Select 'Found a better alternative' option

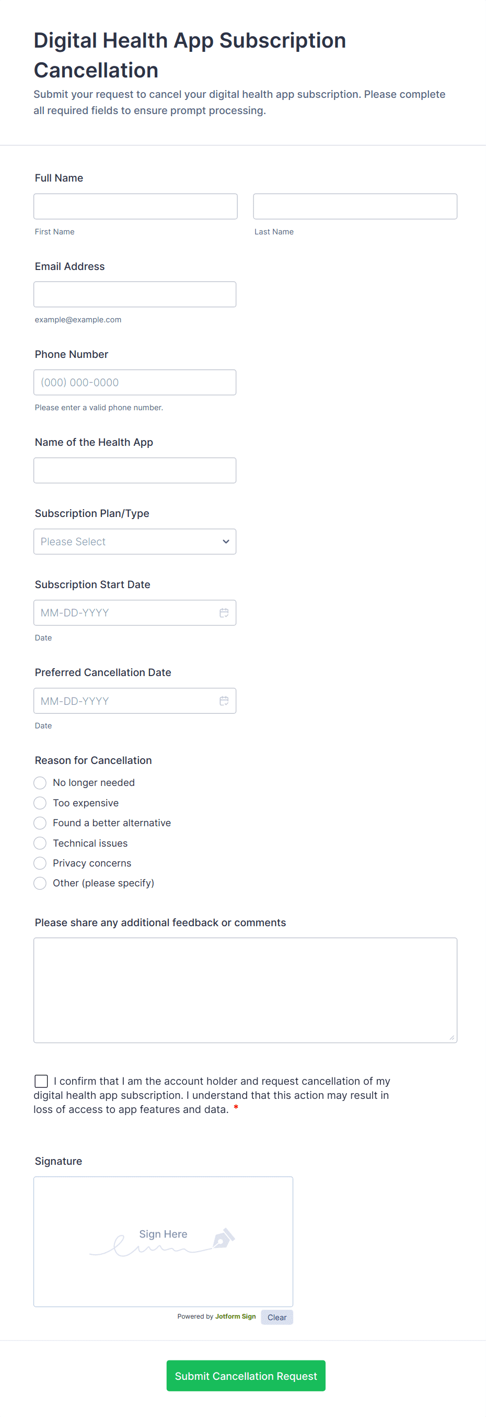(40, 823)
